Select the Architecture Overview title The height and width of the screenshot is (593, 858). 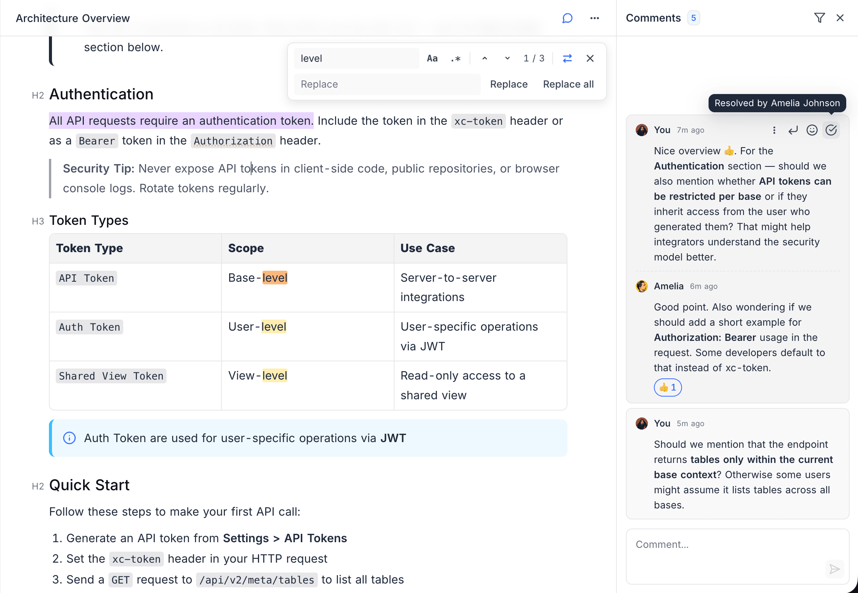(x=73, y=18)
